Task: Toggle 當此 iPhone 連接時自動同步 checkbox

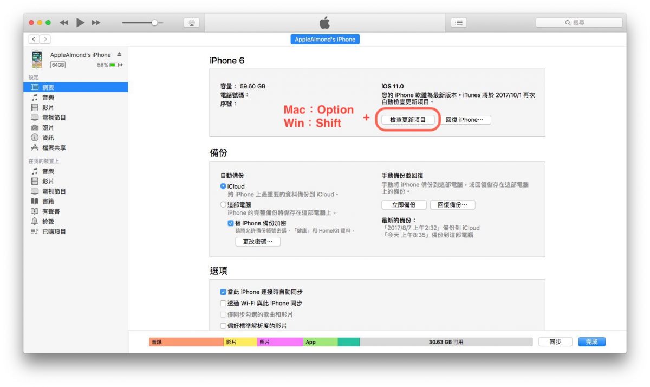Action: [x=223, y=292]
